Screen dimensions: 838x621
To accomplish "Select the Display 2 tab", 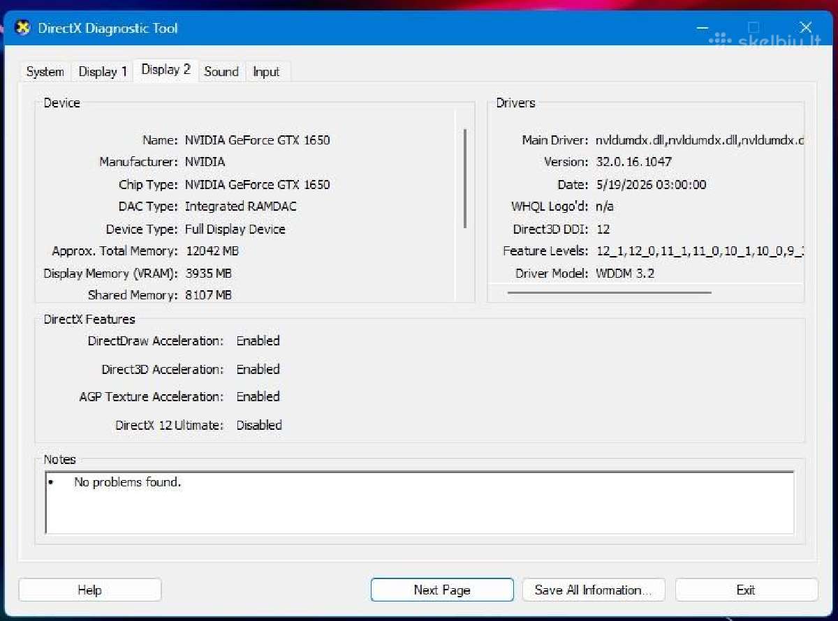I will tap(166, 70).
